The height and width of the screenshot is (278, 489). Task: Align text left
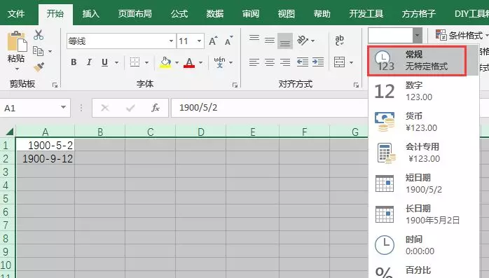pyautogui.click(x=254, y=62)
